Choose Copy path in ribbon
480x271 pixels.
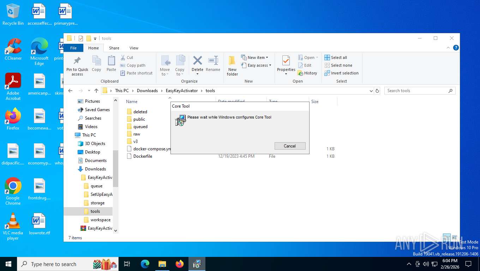pyautogui.click(x=133, y=65)
